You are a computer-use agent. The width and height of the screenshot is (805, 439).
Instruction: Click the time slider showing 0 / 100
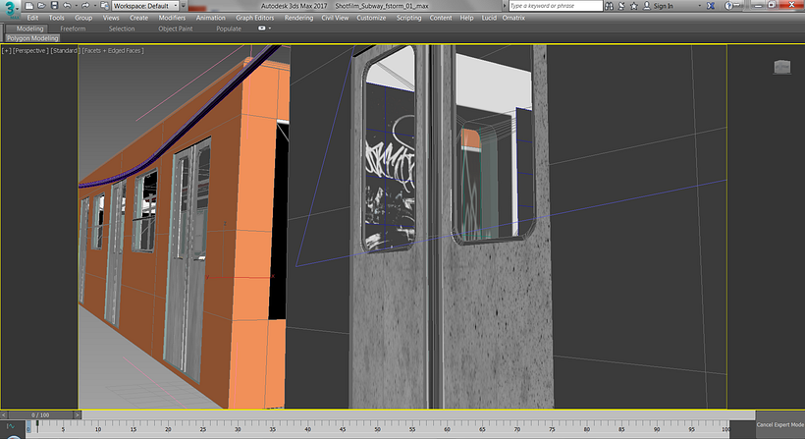(x=40, y=415)
